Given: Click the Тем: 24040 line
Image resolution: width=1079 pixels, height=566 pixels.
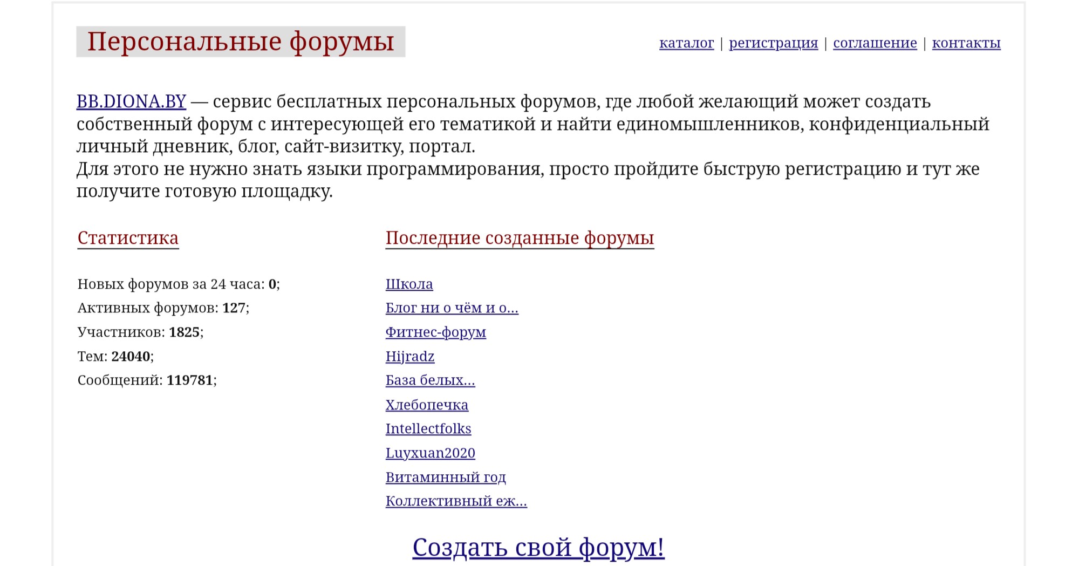Looking at the screenshot, I should 115,357.
